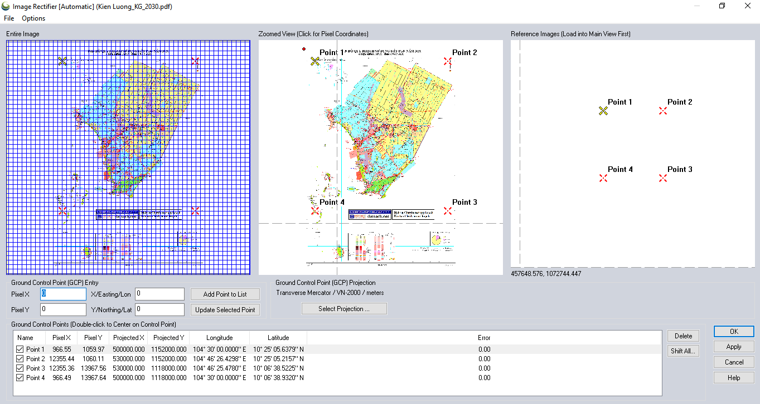Screen dimensions: 760x404
Task: Click Point 4 marker in Zoomed View
Action: pos(315,211)
